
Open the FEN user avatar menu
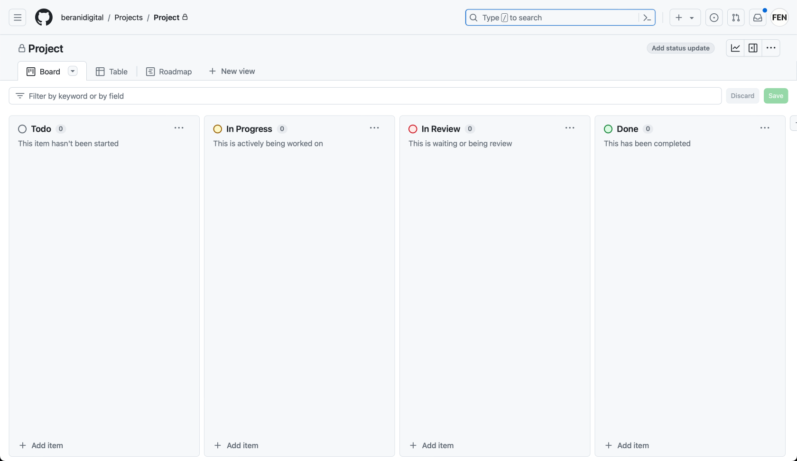click(779, 18)
